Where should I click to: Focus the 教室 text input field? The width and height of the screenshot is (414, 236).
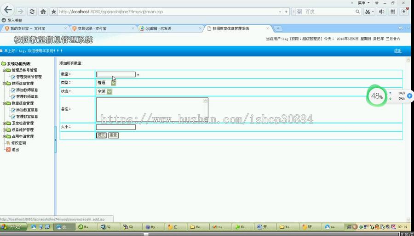click(115, 74)
